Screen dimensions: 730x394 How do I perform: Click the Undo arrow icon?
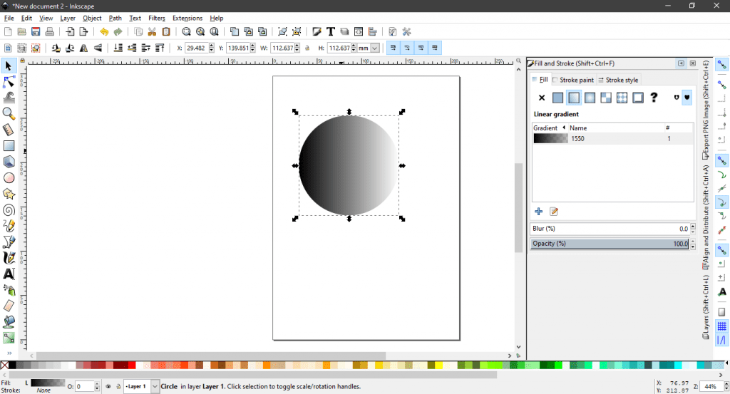click(104, 32)
